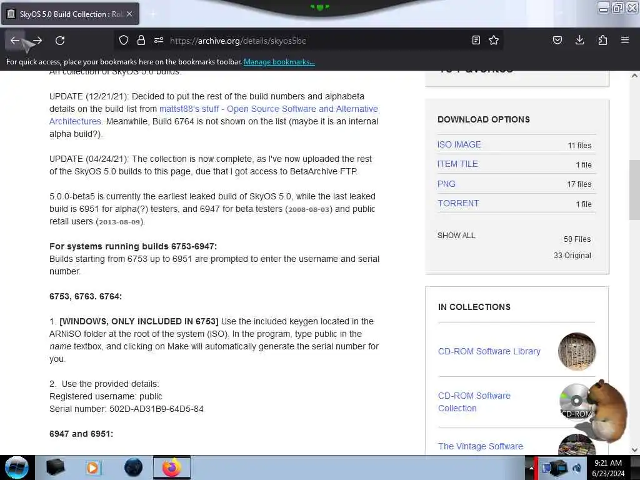Launch the media player taskbar icon
This screenshot has height=480, width=640.
[92, 467]
